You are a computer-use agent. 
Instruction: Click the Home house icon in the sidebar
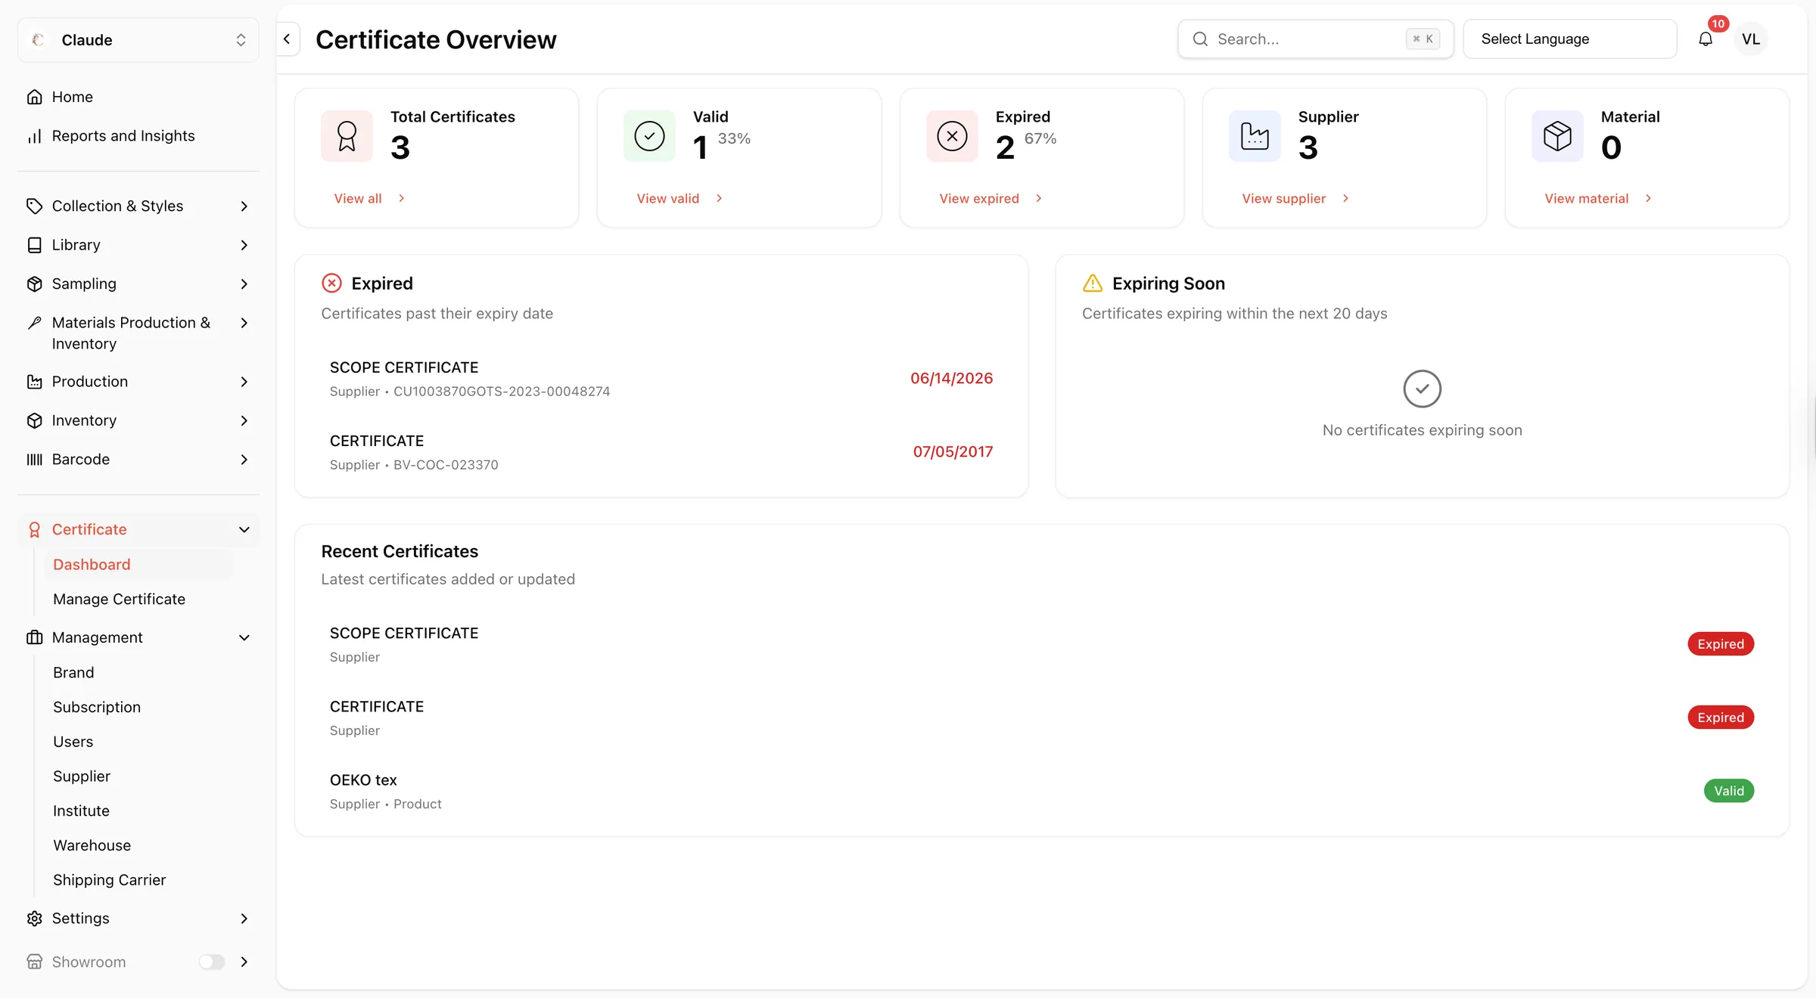(34, 97)
